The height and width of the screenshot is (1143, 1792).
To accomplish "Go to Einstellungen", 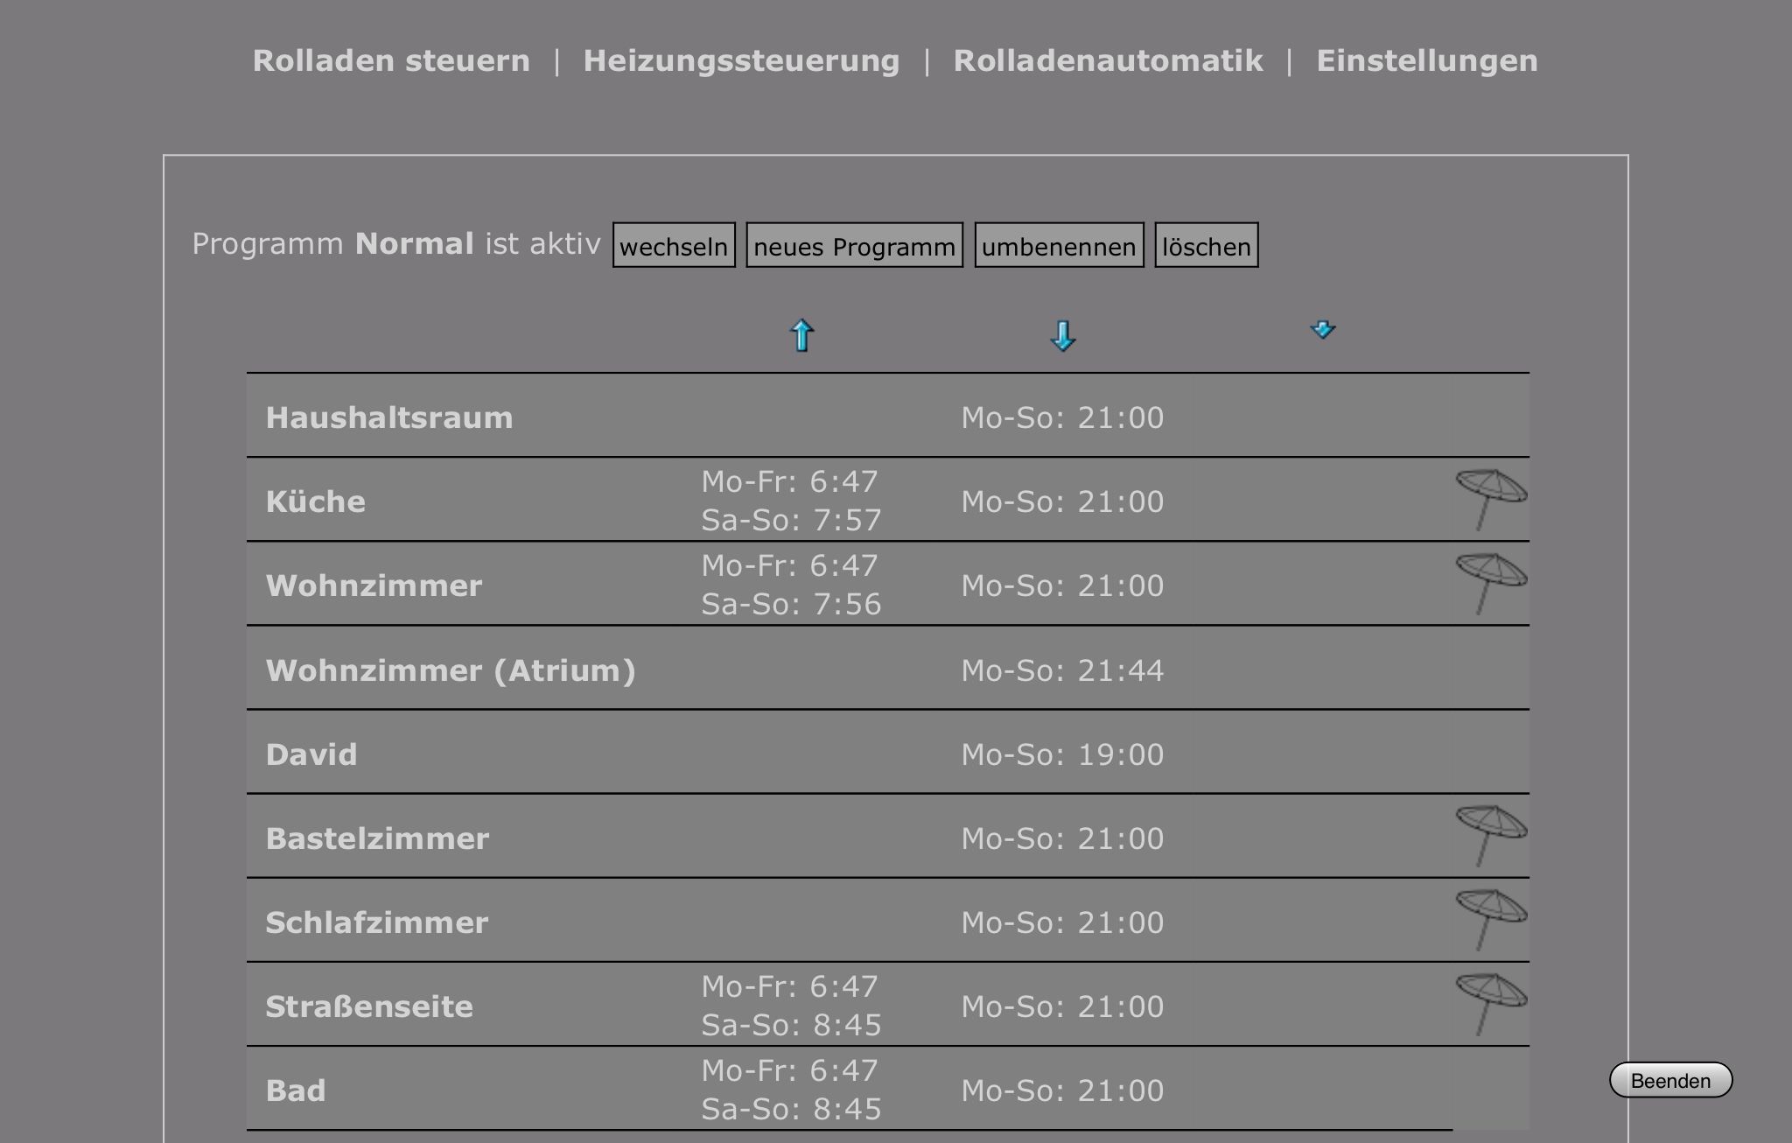I will click(x=1426, y=61).
